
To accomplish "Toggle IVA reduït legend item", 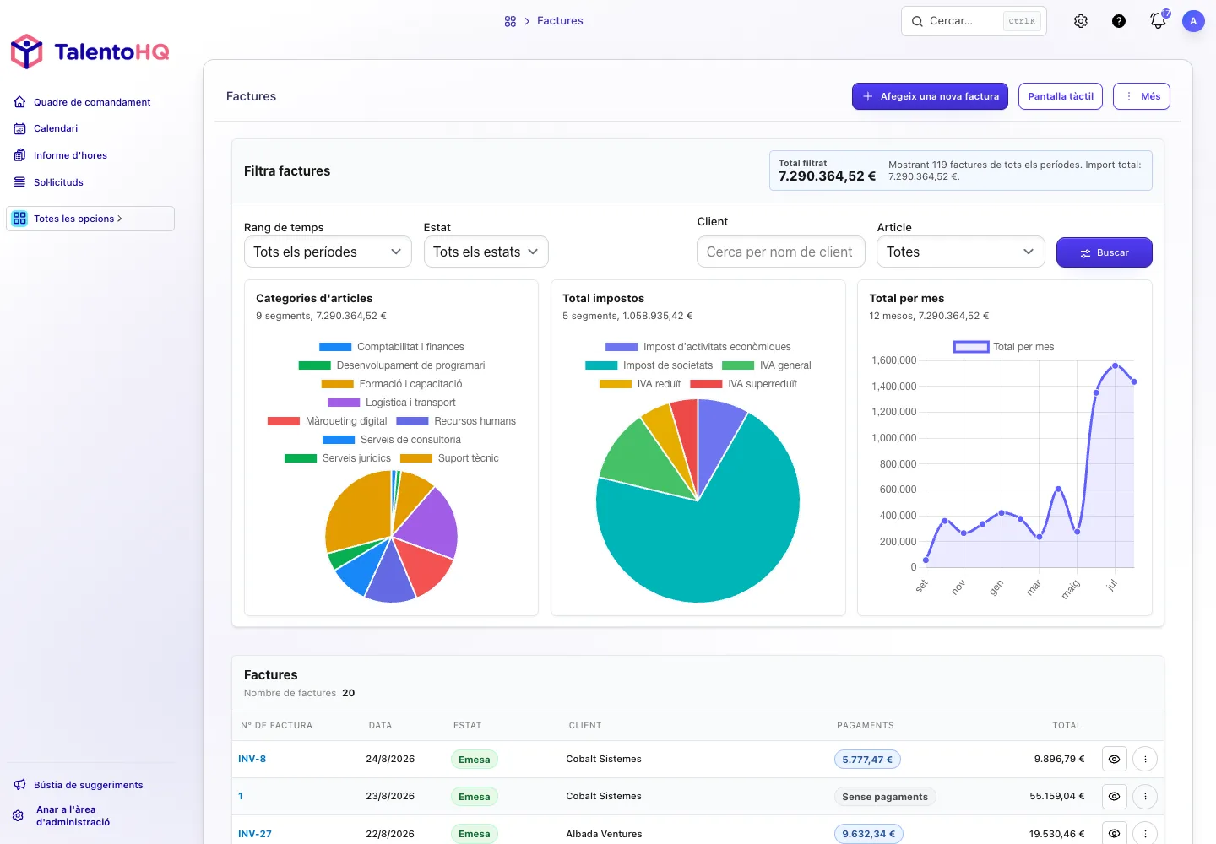I will (640, 384).
